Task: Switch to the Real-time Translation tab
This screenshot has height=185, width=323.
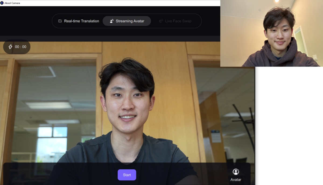Action: 79,21
